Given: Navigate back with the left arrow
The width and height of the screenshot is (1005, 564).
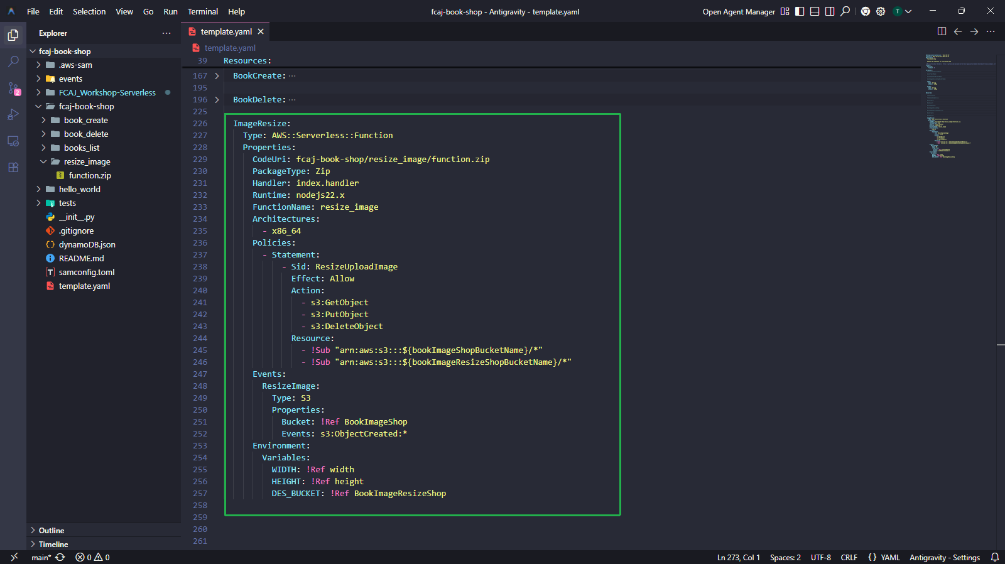Looking at the screenshot, I should pos(958,31).
